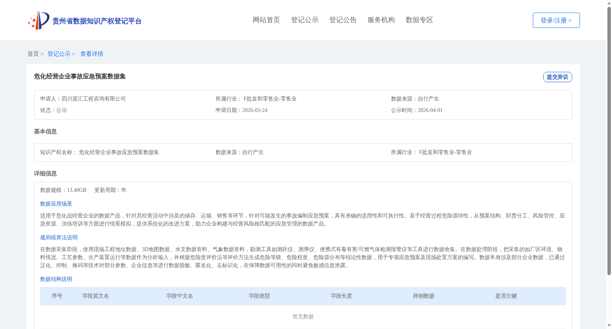
Task: Click the 数据规模：13.48GB text
Action: click(63, 190)
